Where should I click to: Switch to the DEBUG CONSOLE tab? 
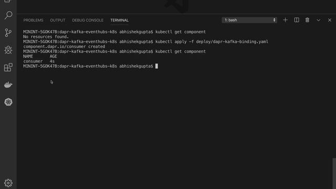coord(88,20)
